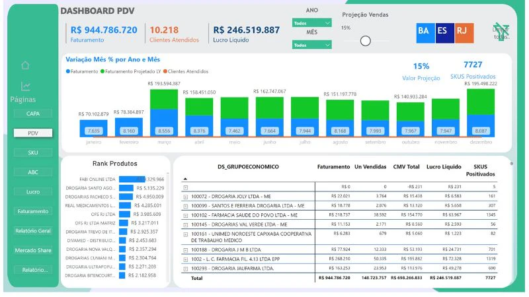Expand row 100102 - FARMACIA SAUDE DO POVO
The image size is (529, 297).
point(186,216)
